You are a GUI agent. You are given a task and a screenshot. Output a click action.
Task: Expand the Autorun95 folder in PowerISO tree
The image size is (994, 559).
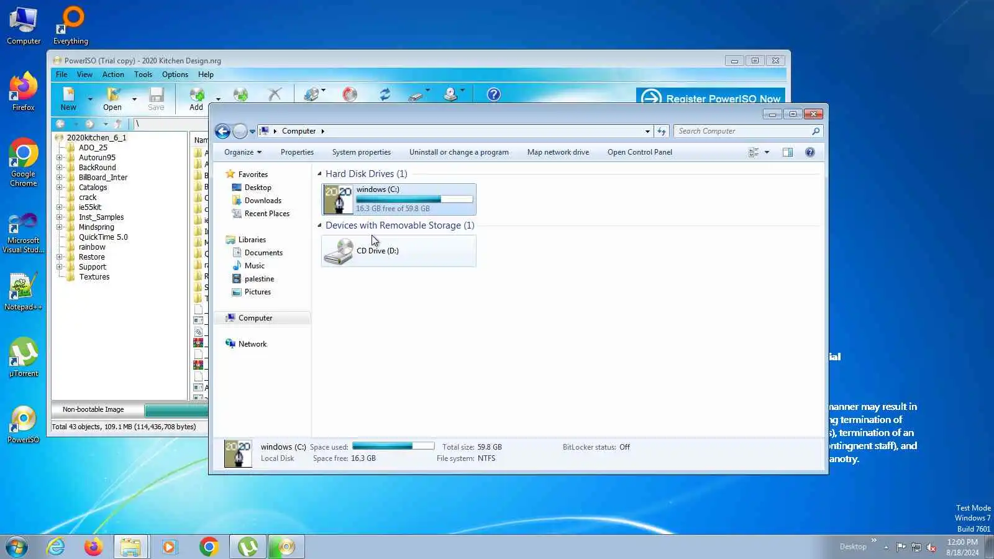point(60,158)
